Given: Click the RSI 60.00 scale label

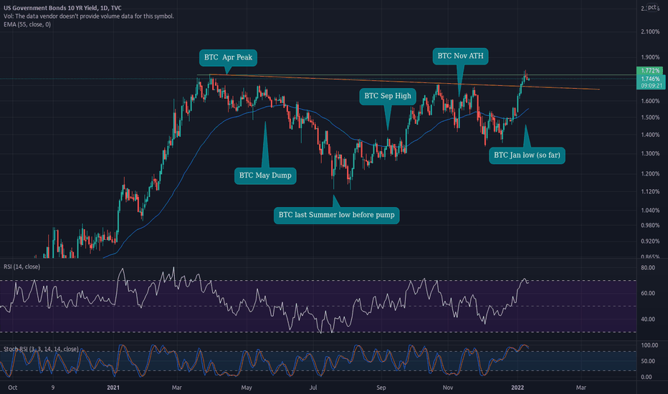Looking at the screenshot, I should pos(648,294).
